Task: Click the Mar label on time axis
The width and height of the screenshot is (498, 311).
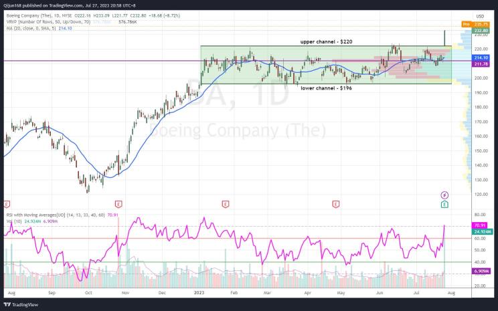Action: pos(267,293)
